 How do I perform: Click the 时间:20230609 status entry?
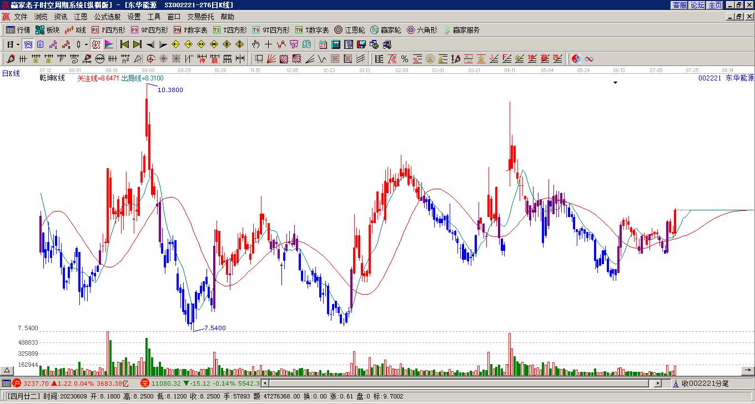tap(64, 396)
